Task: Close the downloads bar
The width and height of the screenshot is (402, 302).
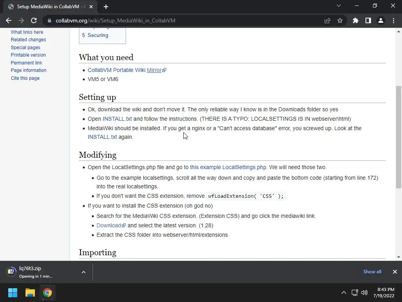Action: [395, 272]
